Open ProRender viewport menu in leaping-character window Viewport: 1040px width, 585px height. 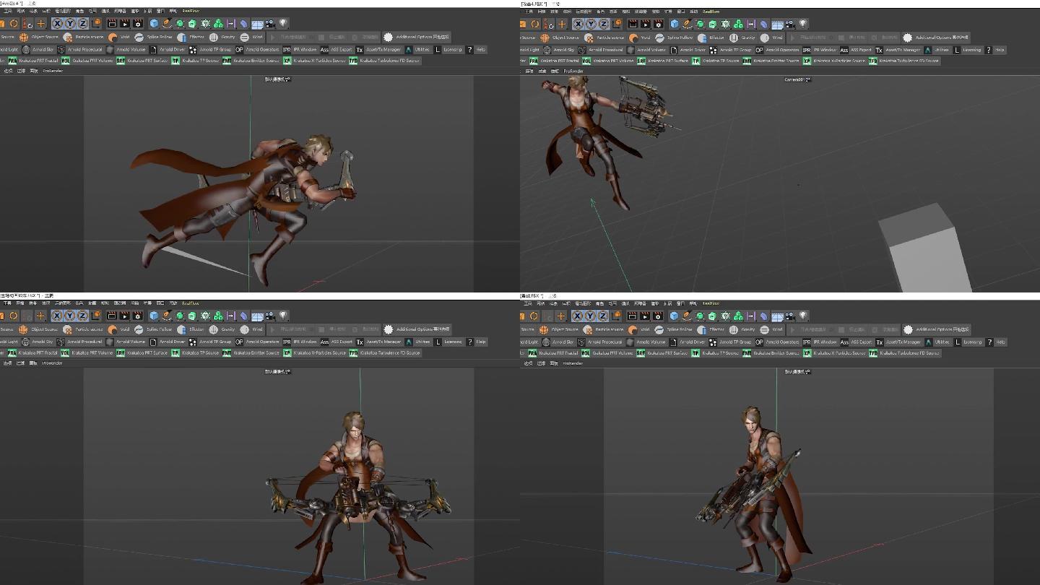click(53, 71)
